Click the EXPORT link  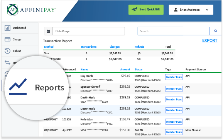click(x=209, y=40)
